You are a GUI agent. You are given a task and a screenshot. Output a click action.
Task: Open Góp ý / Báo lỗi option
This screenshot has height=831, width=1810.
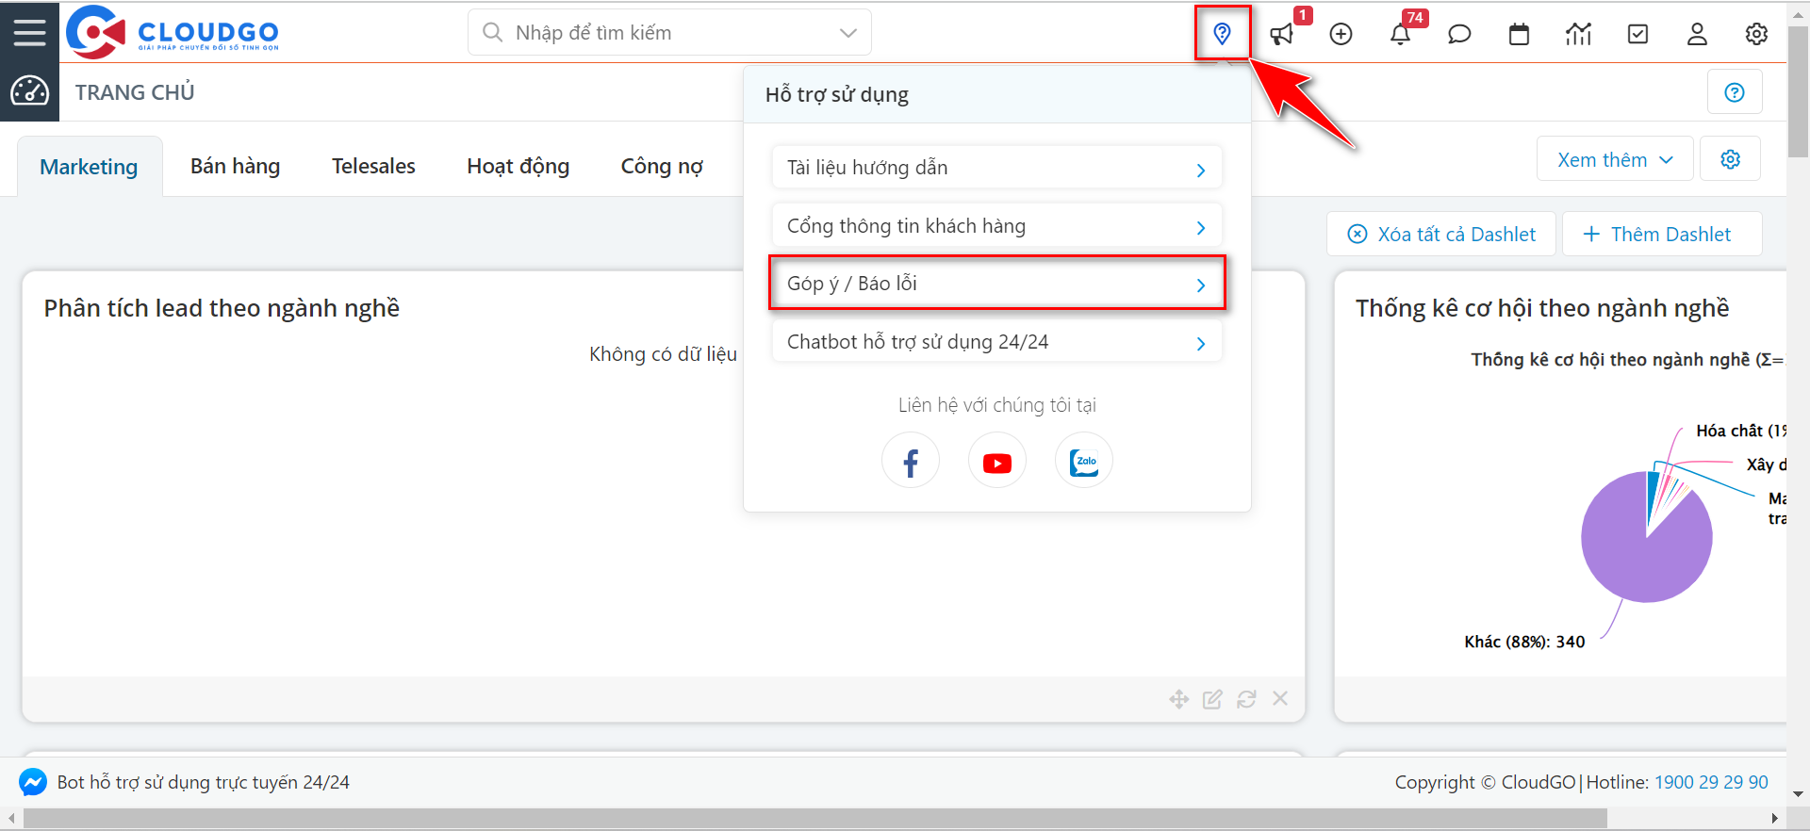click(996, 284)
